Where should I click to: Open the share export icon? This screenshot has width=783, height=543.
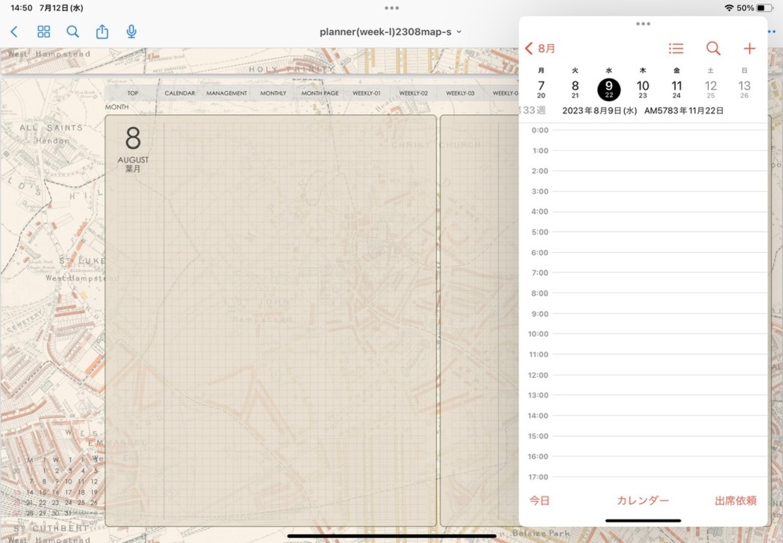click(102, 32)
